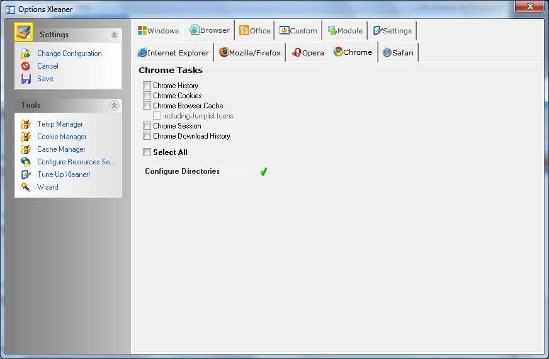Screen dimensions: 549x359
Task: Click the green Configure Directories checkmark
Action: pos(264,171)
